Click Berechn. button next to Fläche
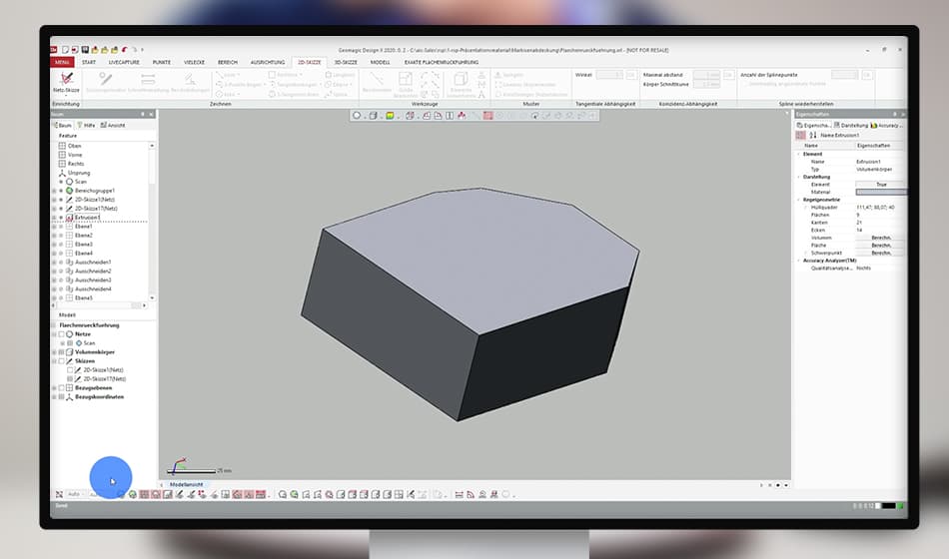The height and width of the screenshot is (559, 949). tap(880, 246)
